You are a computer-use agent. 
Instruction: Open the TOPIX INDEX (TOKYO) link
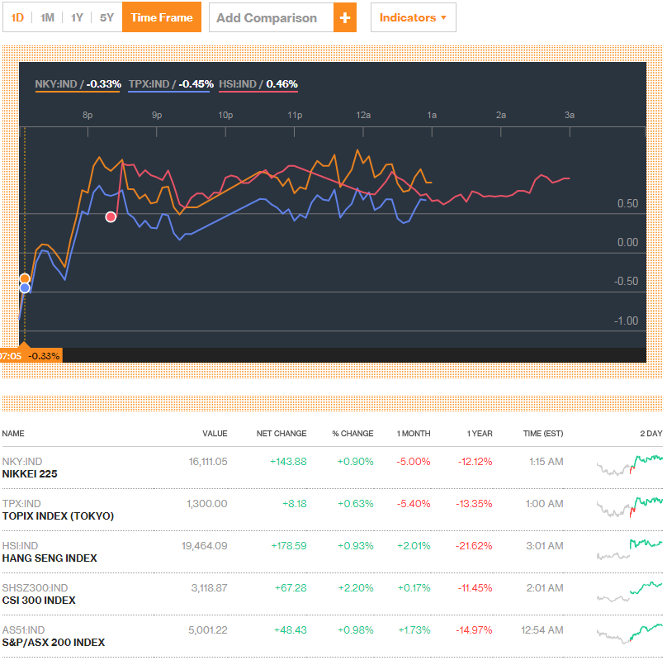point(58,516)
